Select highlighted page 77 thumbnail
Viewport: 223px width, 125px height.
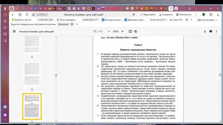(x=32, y=106)
